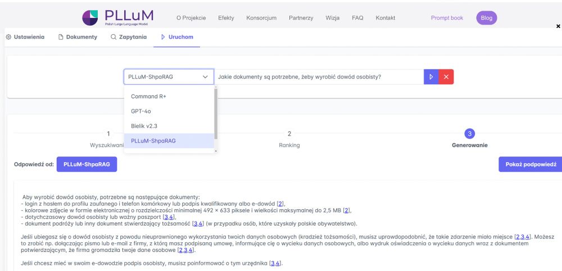
Task: Open the Ustawienia gear tab
Action: click(25, 37)
